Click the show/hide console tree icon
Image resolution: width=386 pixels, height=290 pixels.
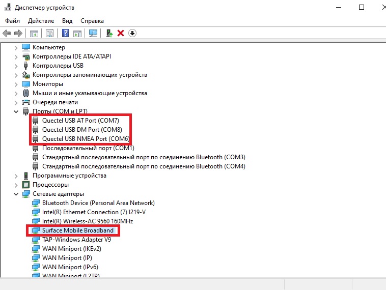point(34,33)
